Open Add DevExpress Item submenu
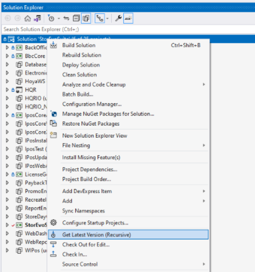The width and height of the screenshot is (255, 272). (x=128, y=191)
